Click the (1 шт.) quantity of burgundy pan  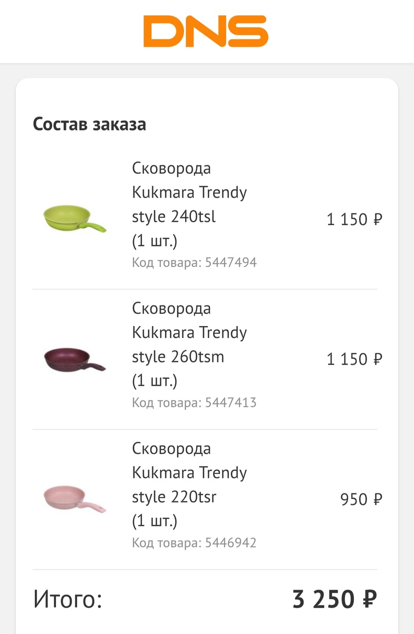tap(155, 381)
